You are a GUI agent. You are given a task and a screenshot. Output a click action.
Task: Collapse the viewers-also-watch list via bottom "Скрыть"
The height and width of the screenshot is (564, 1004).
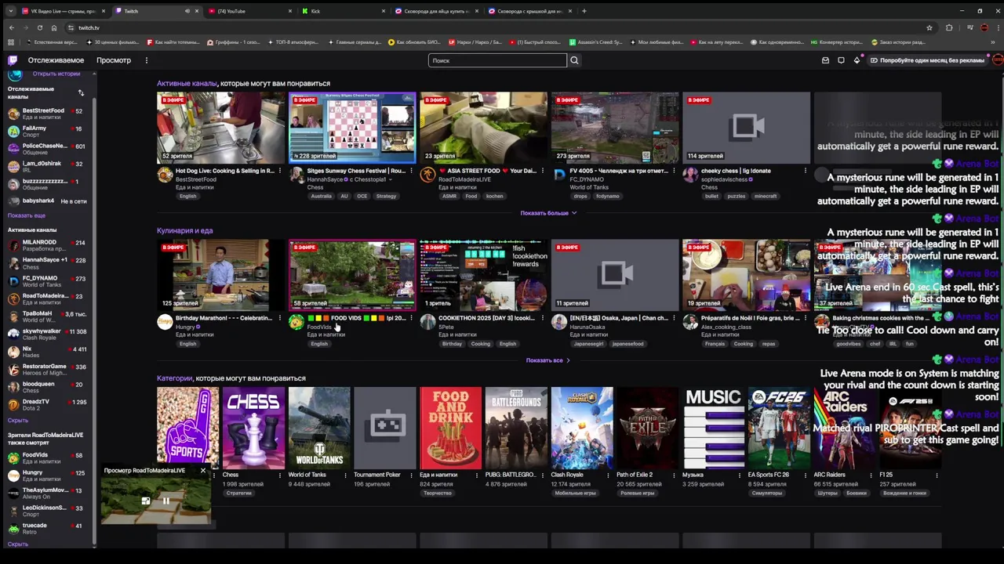pyautogui.click(x=18, y=544)
